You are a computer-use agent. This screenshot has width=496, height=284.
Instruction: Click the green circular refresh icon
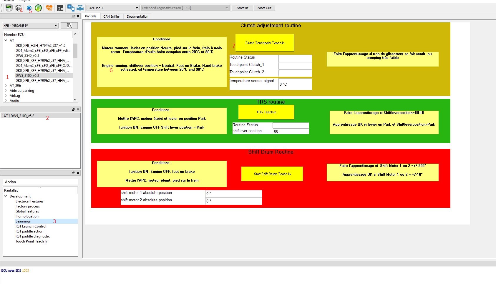[x=38, y=8]
